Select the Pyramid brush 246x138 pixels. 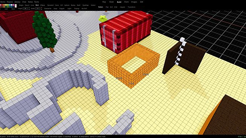click(50, 5)
